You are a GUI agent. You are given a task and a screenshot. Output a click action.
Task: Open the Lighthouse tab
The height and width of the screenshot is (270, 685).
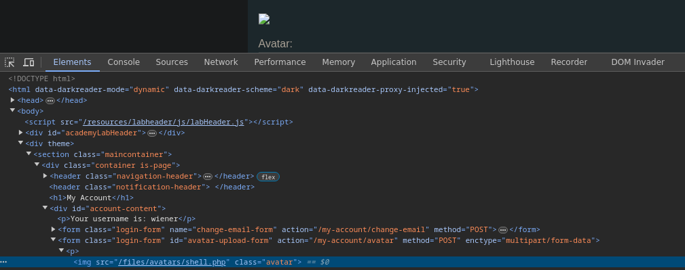[512, 62]
